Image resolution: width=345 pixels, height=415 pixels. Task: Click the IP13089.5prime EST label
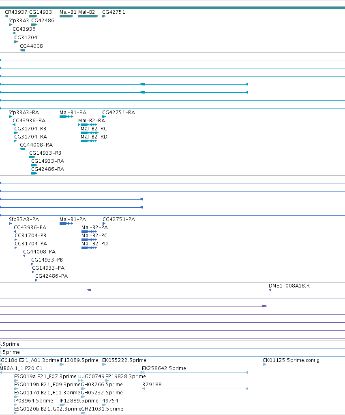[79, 360]
